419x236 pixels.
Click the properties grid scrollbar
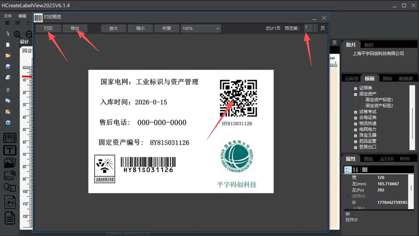pyautogui.click(x=411, y=192)
